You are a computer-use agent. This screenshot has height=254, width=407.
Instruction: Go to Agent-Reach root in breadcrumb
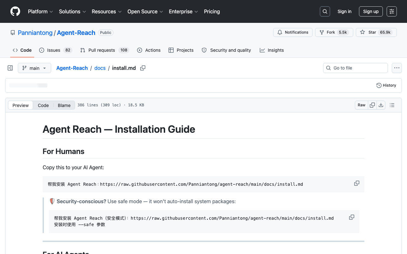72,68
